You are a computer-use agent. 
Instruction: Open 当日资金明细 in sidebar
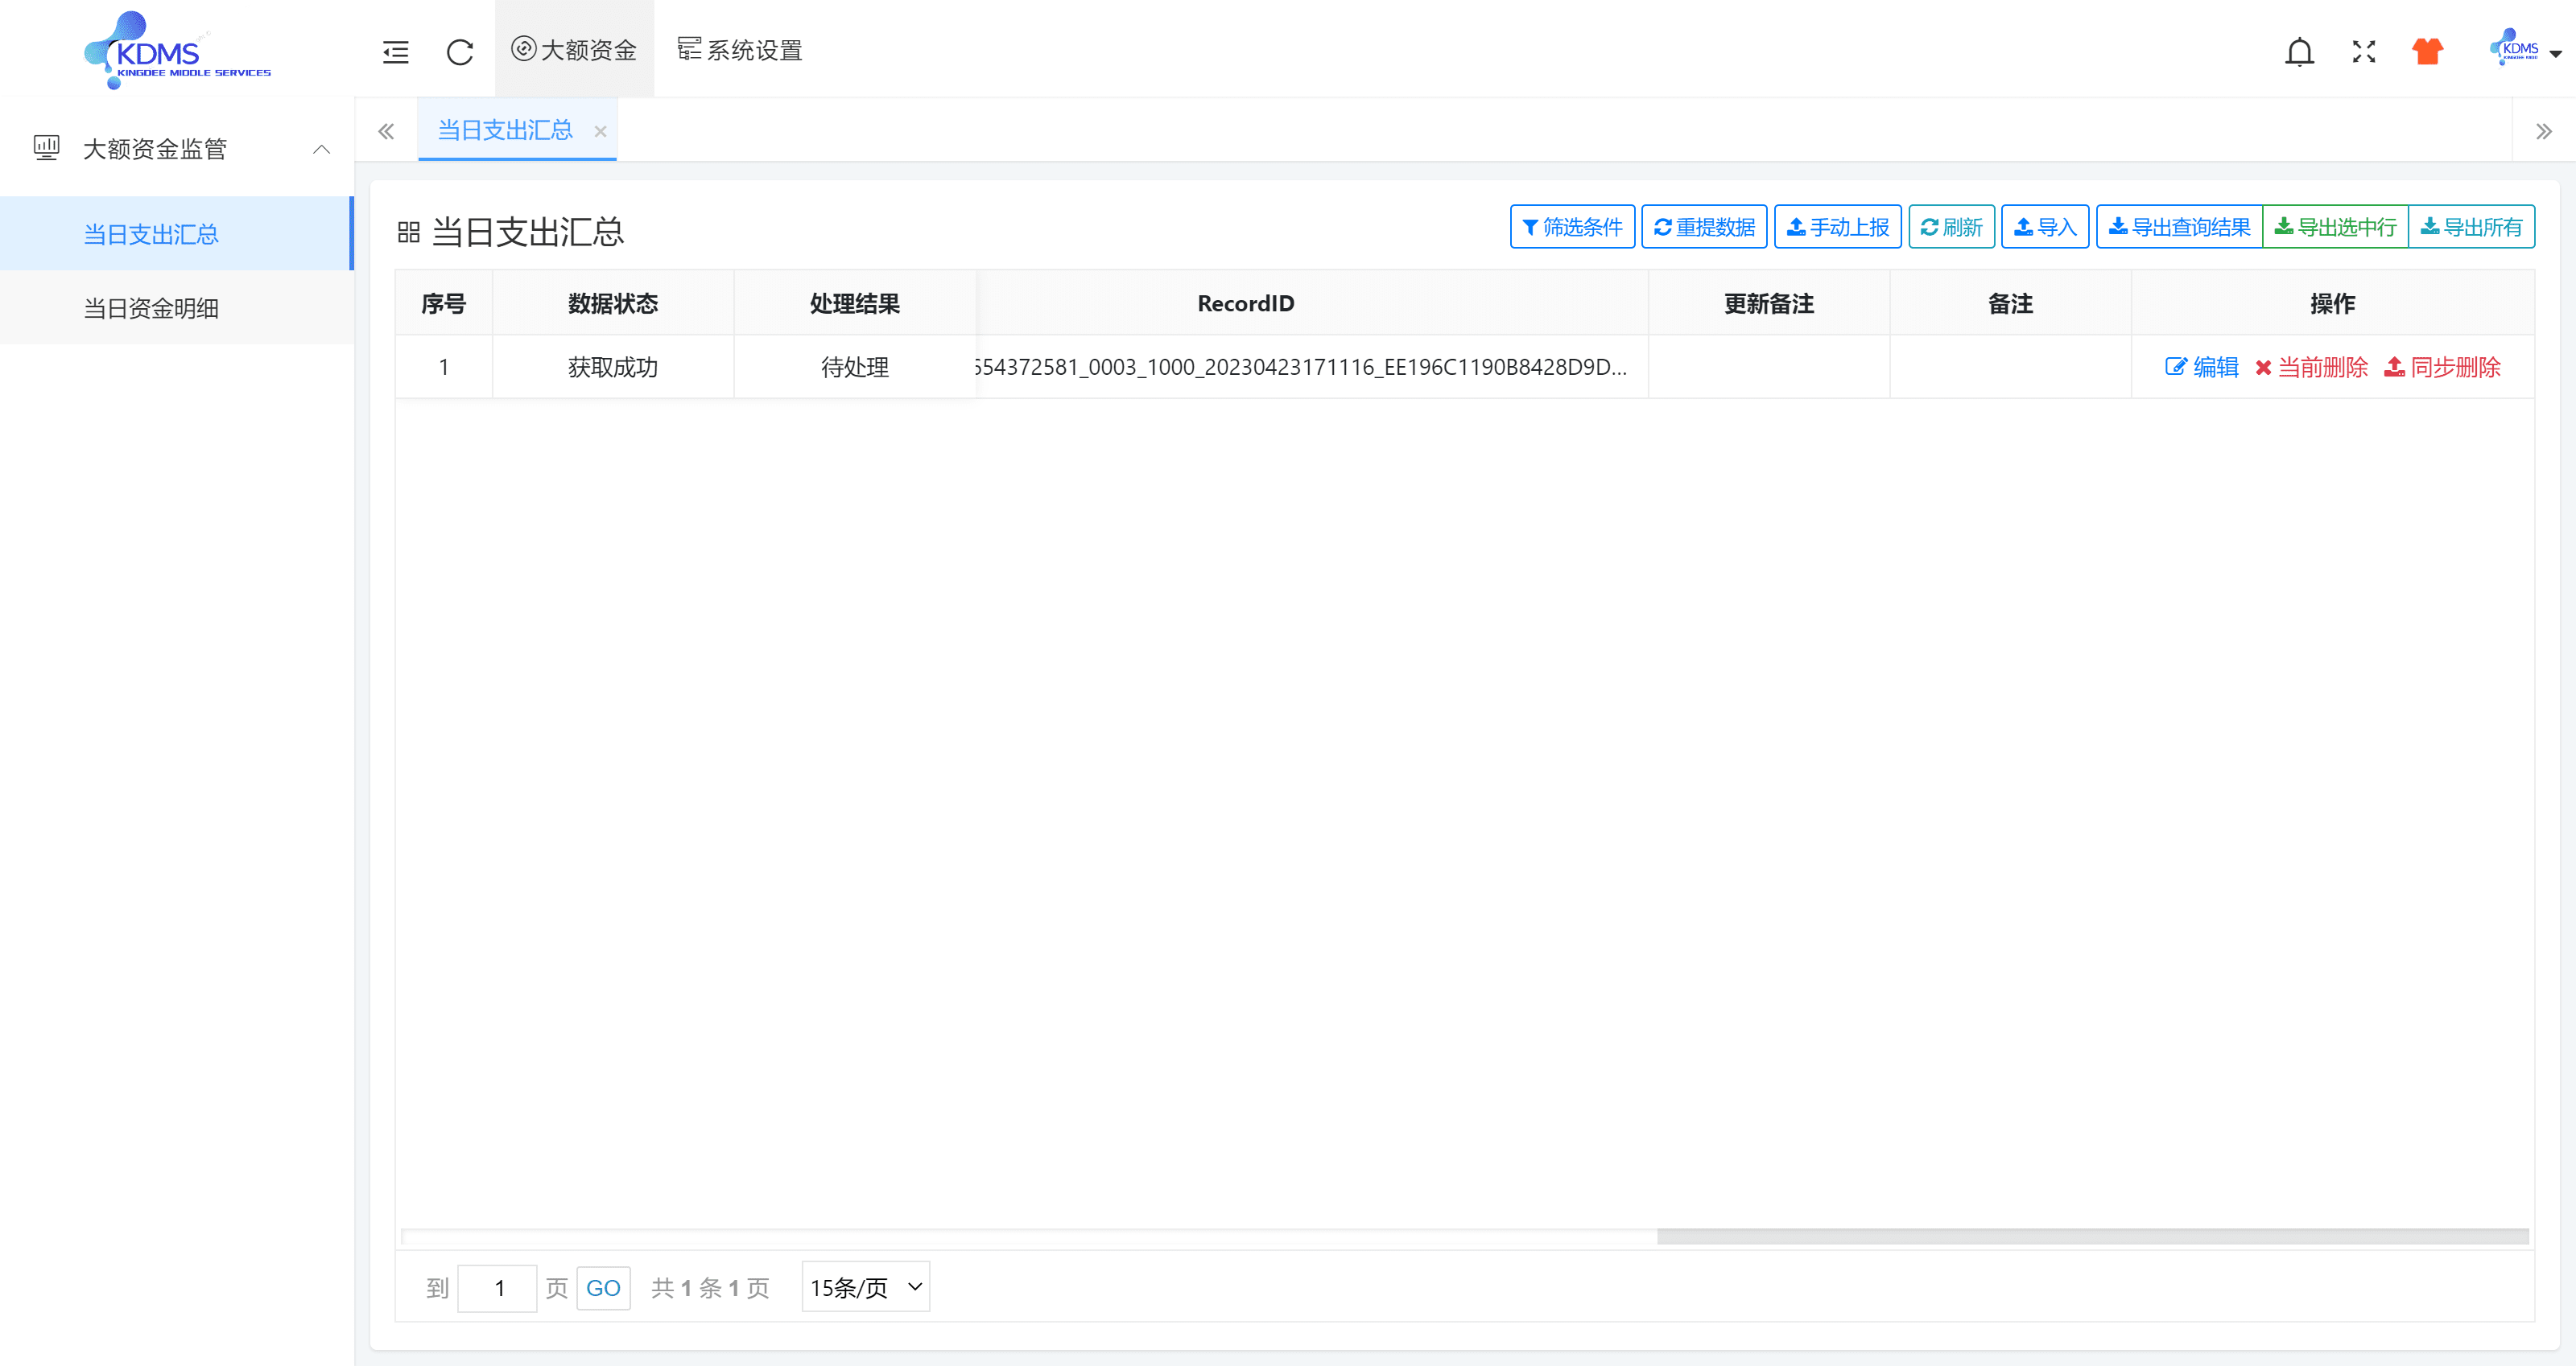coord(151,308)
